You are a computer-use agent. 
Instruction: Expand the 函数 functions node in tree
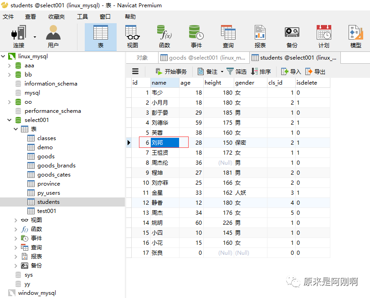(16, 229)
